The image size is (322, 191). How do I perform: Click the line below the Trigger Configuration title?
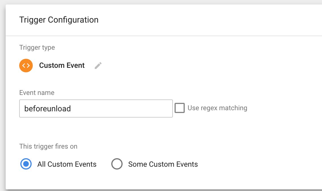click(164, 36)
